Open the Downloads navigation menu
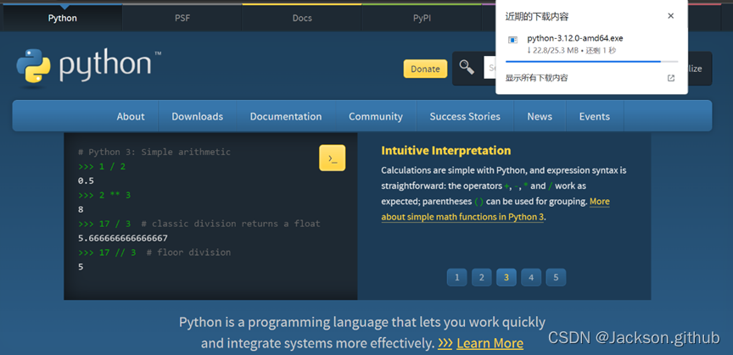The width and height of the screenshot is (733, 355). pos(197,116)
